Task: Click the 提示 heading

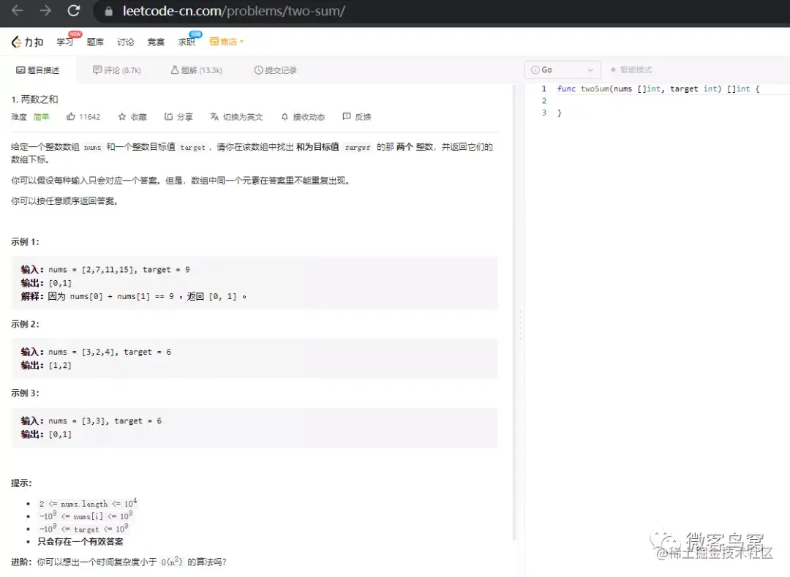Action: coord(22,483)
